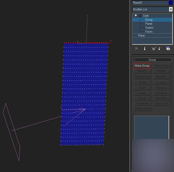Click inside the group list box
174x172 pixels.
(x=151, y=127)
